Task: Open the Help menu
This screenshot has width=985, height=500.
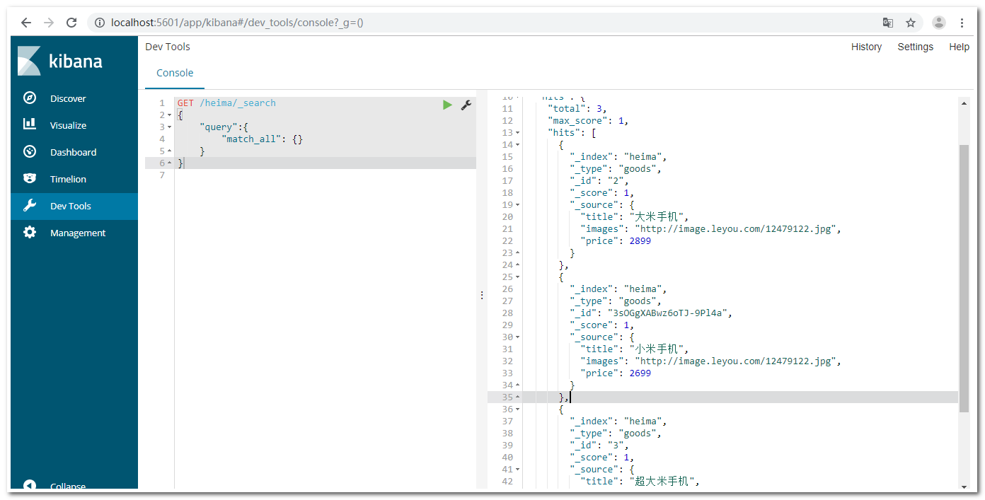Action: tap(959, 47)
